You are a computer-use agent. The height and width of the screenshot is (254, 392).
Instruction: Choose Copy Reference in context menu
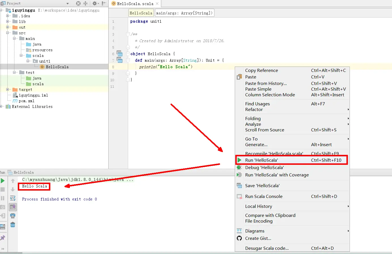(292, 70)
